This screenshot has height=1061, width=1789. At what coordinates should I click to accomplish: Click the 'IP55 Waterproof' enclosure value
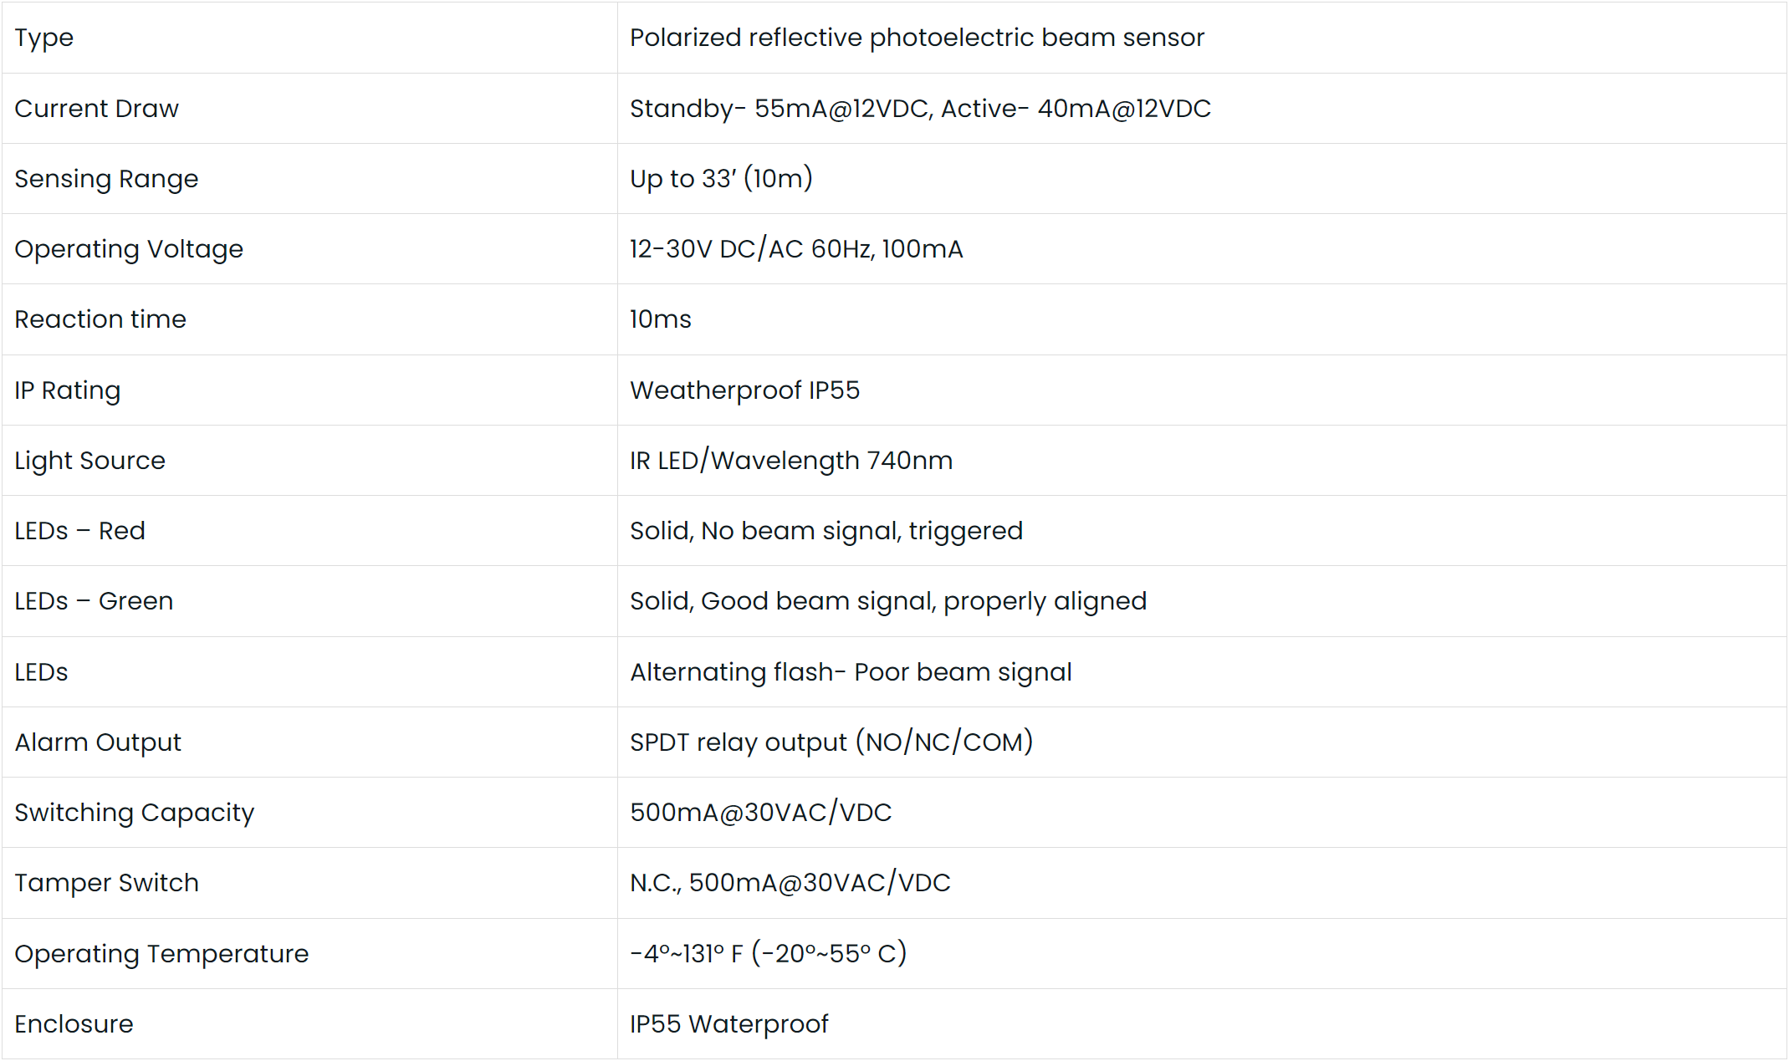tap(729, 1024)
